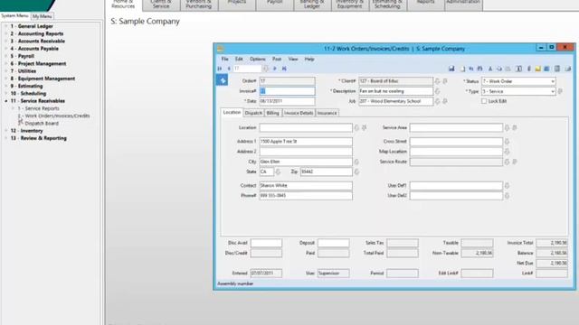The image size is (579, 325).
Task: Open the lookup arrow beside Zip field
Action: tap(356, 172)
